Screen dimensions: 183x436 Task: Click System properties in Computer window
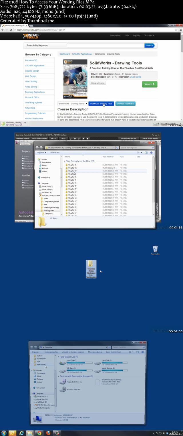coord(51,352)
